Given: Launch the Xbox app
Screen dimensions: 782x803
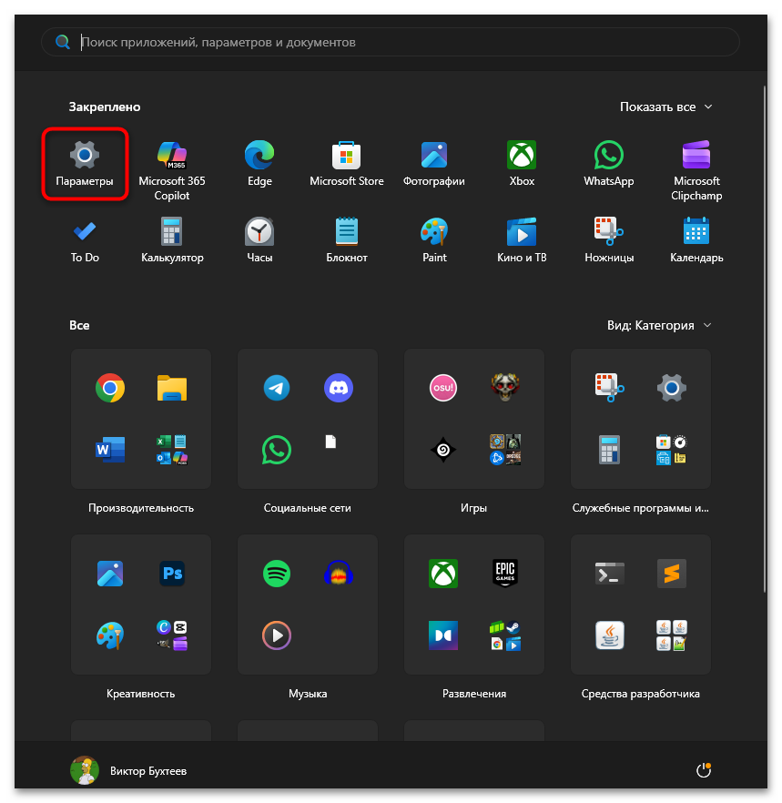Looking at the screenshot, I should click(522, 163).
